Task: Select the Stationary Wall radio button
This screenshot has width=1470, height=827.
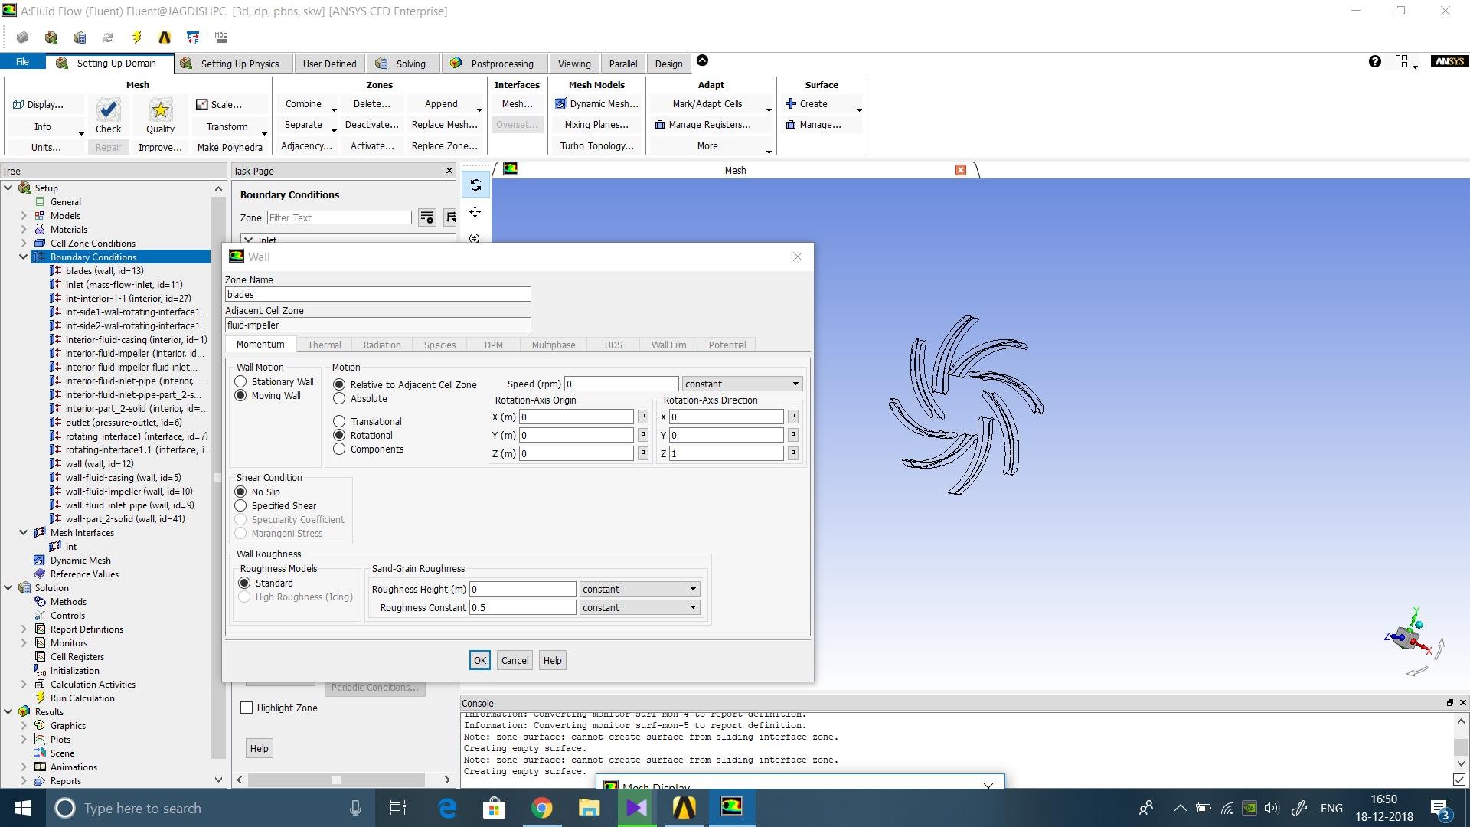Action: pyautogui.click(x=241, y=381)
